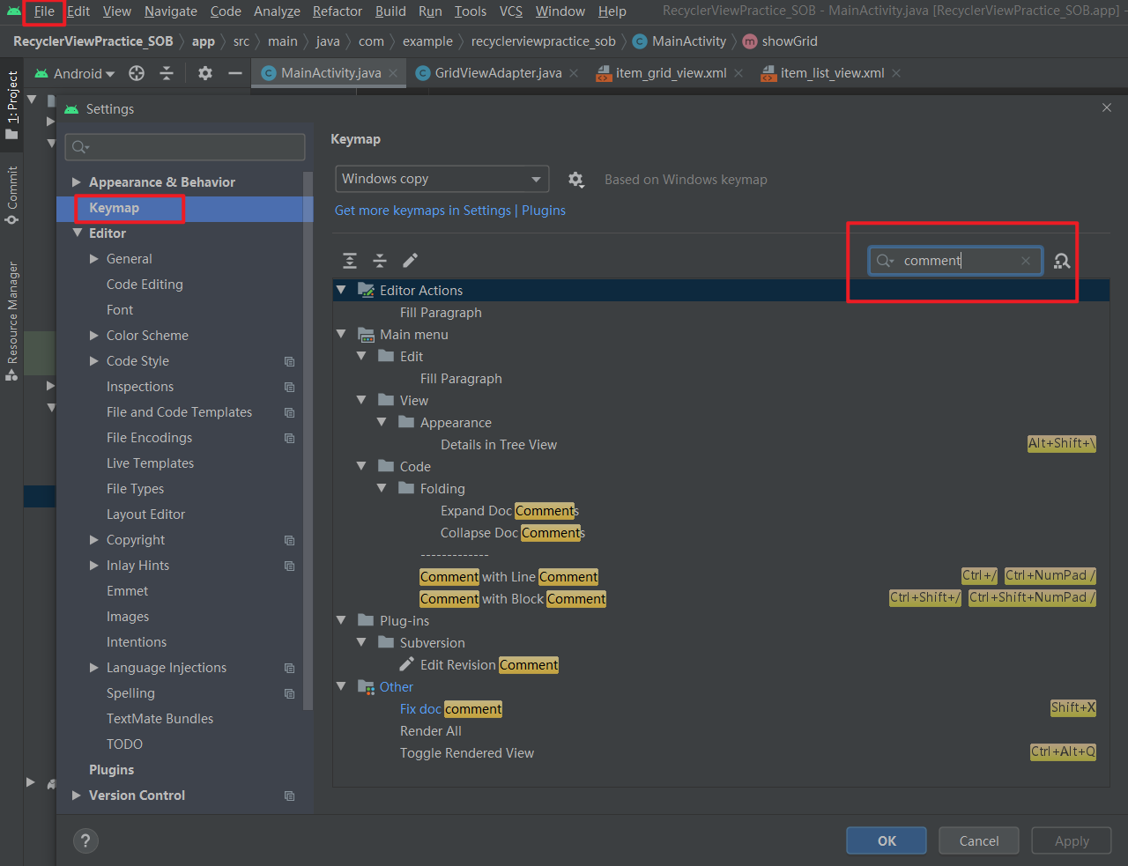This screenshot has width=1128, height=866.
Task: Click the expand-all icon in the keymap toolbar
Action: pyautogui.click(x=350, y=261)
